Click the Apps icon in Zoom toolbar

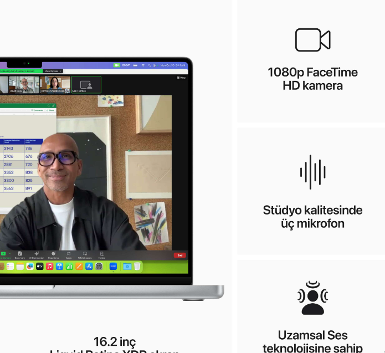click(x=69, y=254)
